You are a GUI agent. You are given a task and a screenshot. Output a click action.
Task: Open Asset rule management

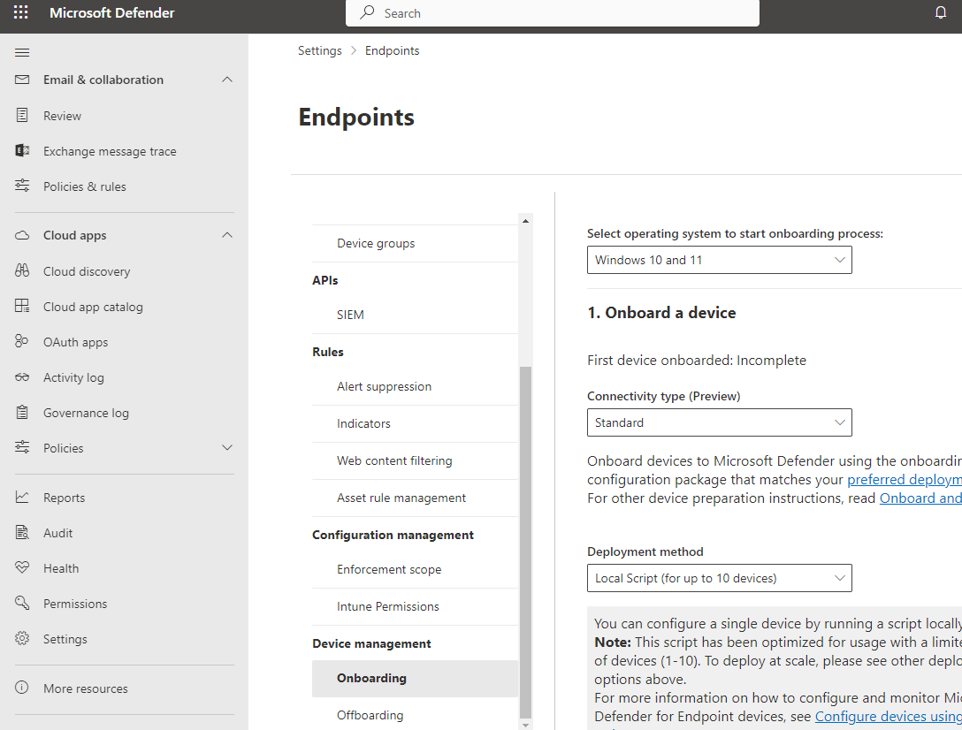point(415,498)
